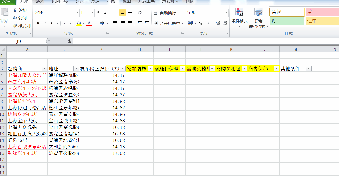This screenshot has width=339, height=176.
Task: Toggle Wrap Text (自动换行)
Action: point(165,13)
